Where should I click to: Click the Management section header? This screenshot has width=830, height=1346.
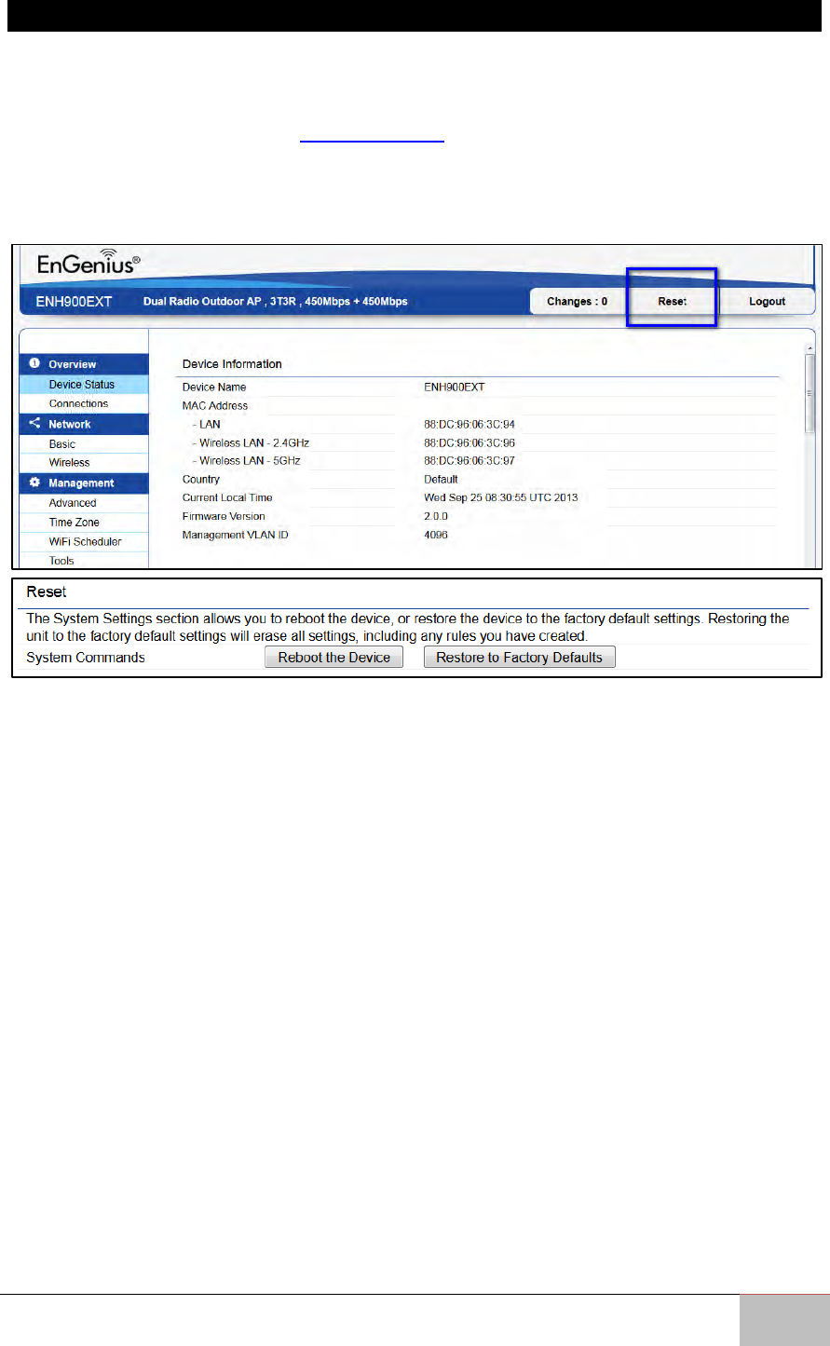pyautogui.click(x=84, y=483)
